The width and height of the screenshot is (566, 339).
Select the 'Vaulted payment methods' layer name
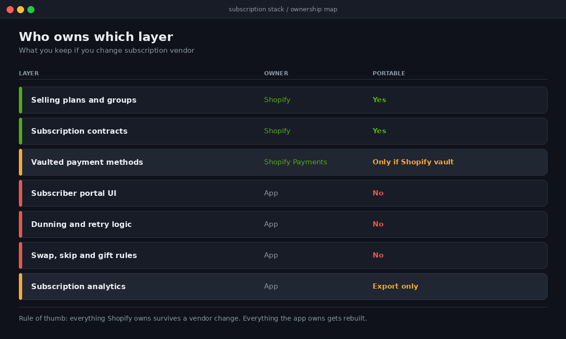(x=87, y=162)
